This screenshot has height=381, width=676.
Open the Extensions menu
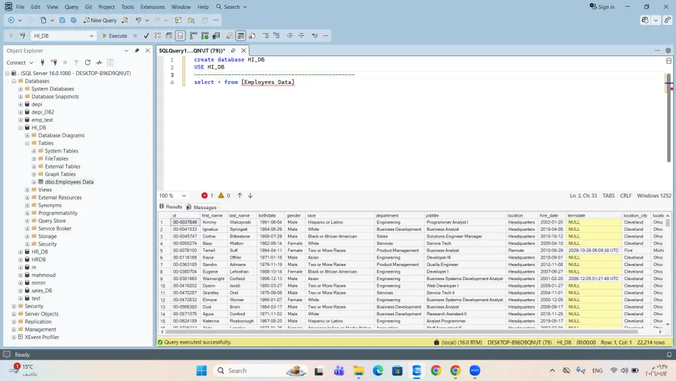(152, 7)
